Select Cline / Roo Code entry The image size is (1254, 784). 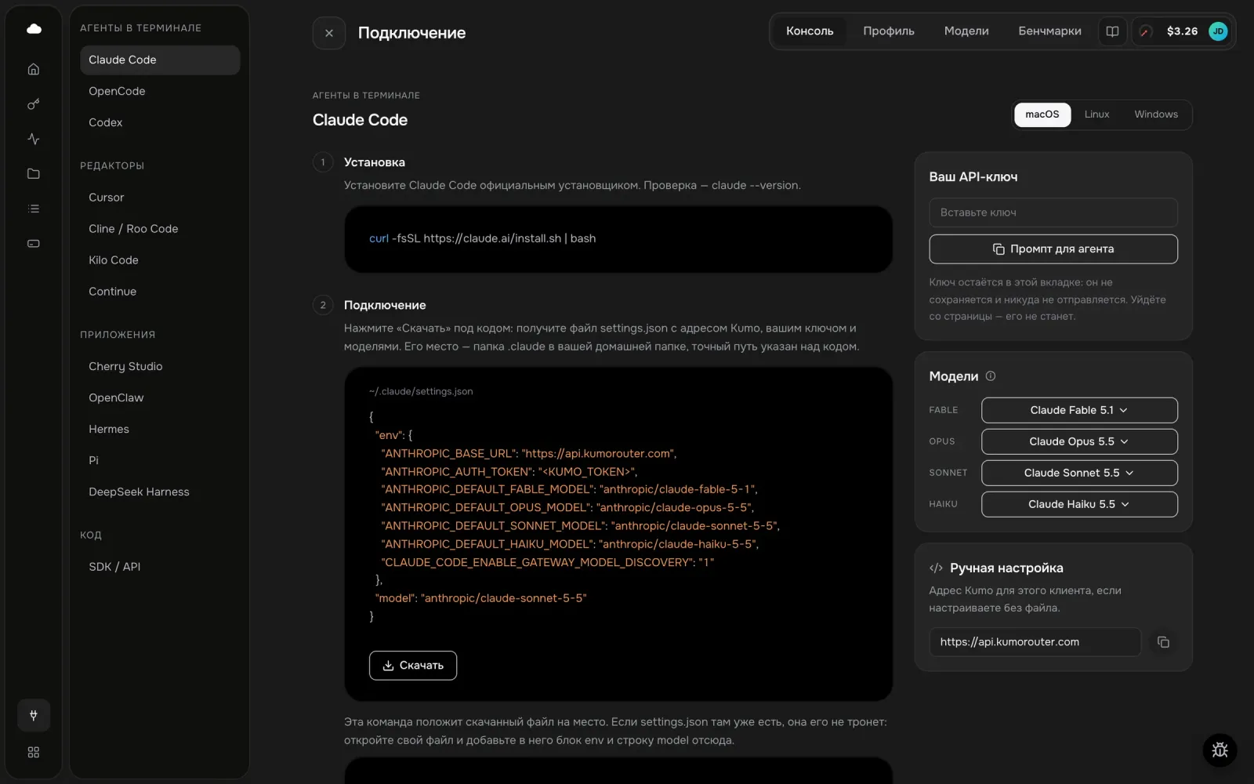(160, 229)
